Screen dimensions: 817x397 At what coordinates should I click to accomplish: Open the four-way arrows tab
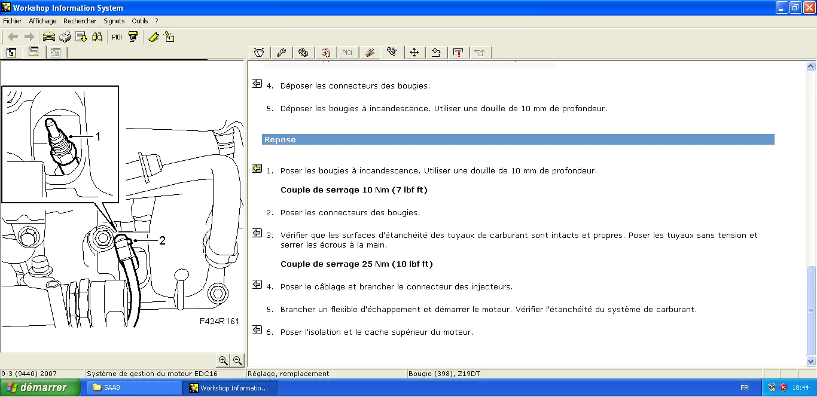click(x=414, y=53)
